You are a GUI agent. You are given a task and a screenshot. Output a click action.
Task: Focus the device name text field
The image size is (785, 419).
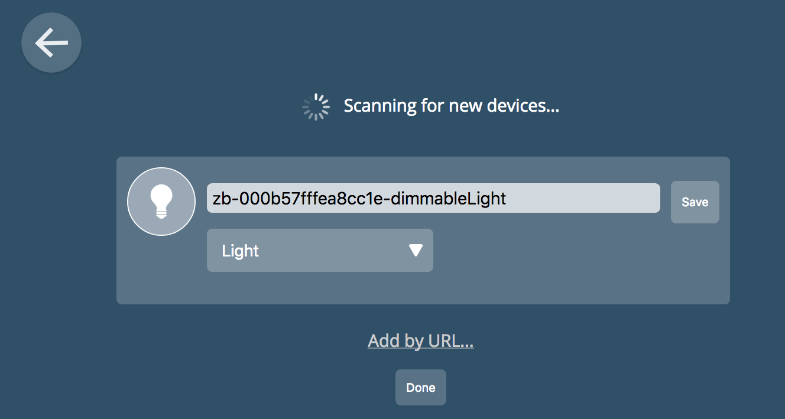click(x=433, y=198)
